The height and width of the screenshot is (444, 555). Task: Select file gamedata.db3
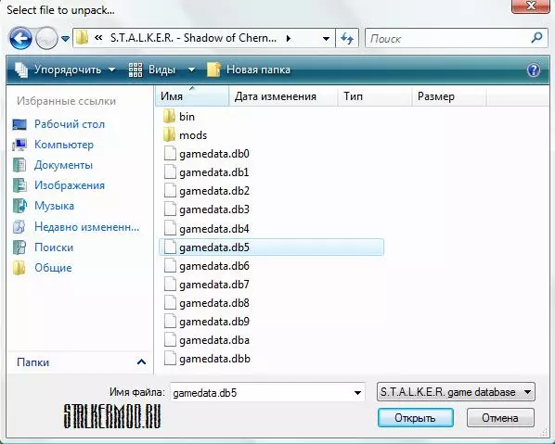(x=207, y=209)
